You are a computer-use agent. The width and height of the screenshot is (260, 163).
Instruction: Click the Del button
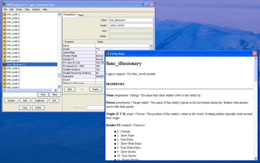[x=54, y=101]
